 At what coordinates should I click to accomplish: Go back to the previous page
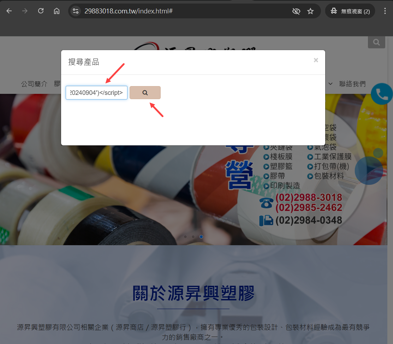(9, 11)
